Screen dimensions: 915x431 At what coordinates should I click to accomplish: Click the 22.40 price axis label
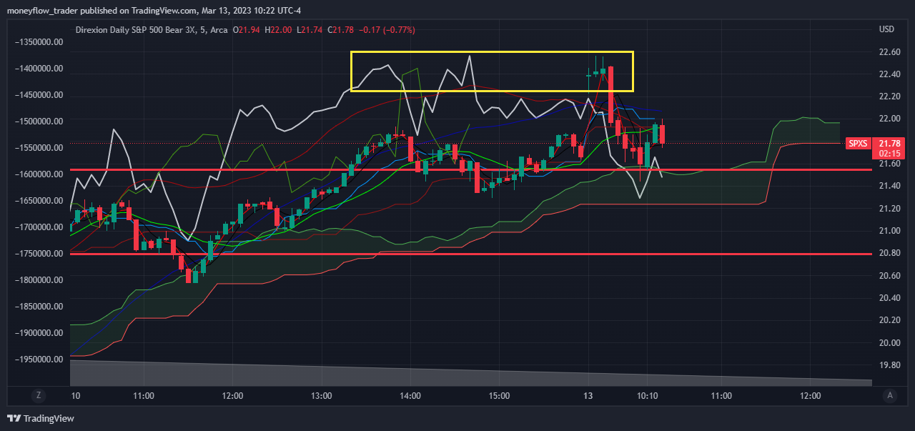click(x=889, y=74)
